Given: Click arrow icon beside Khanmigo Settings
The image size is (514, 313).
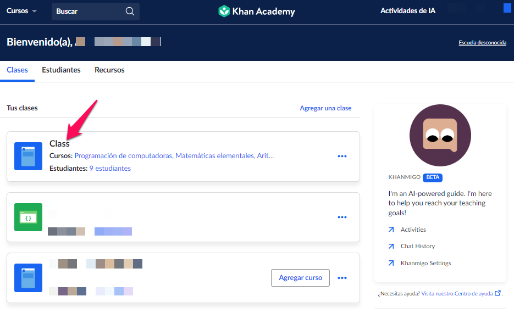Looking at the screenshot, I should [391, 263].
